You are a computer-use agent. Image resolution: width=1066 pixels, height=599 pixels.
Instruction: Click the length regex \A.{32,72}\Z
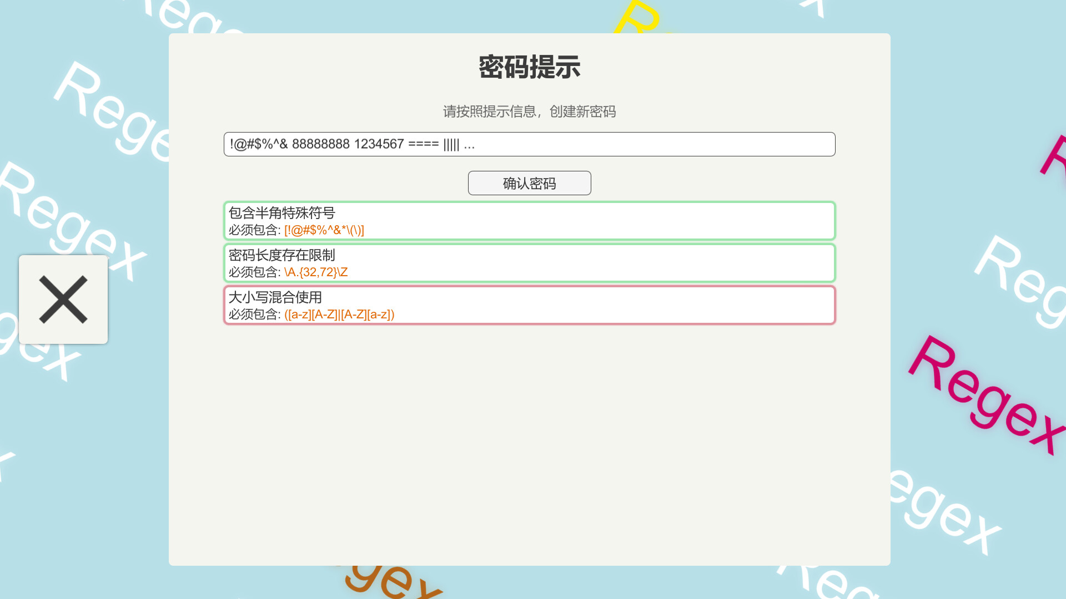pyautogui.click(x=316, y=272)
